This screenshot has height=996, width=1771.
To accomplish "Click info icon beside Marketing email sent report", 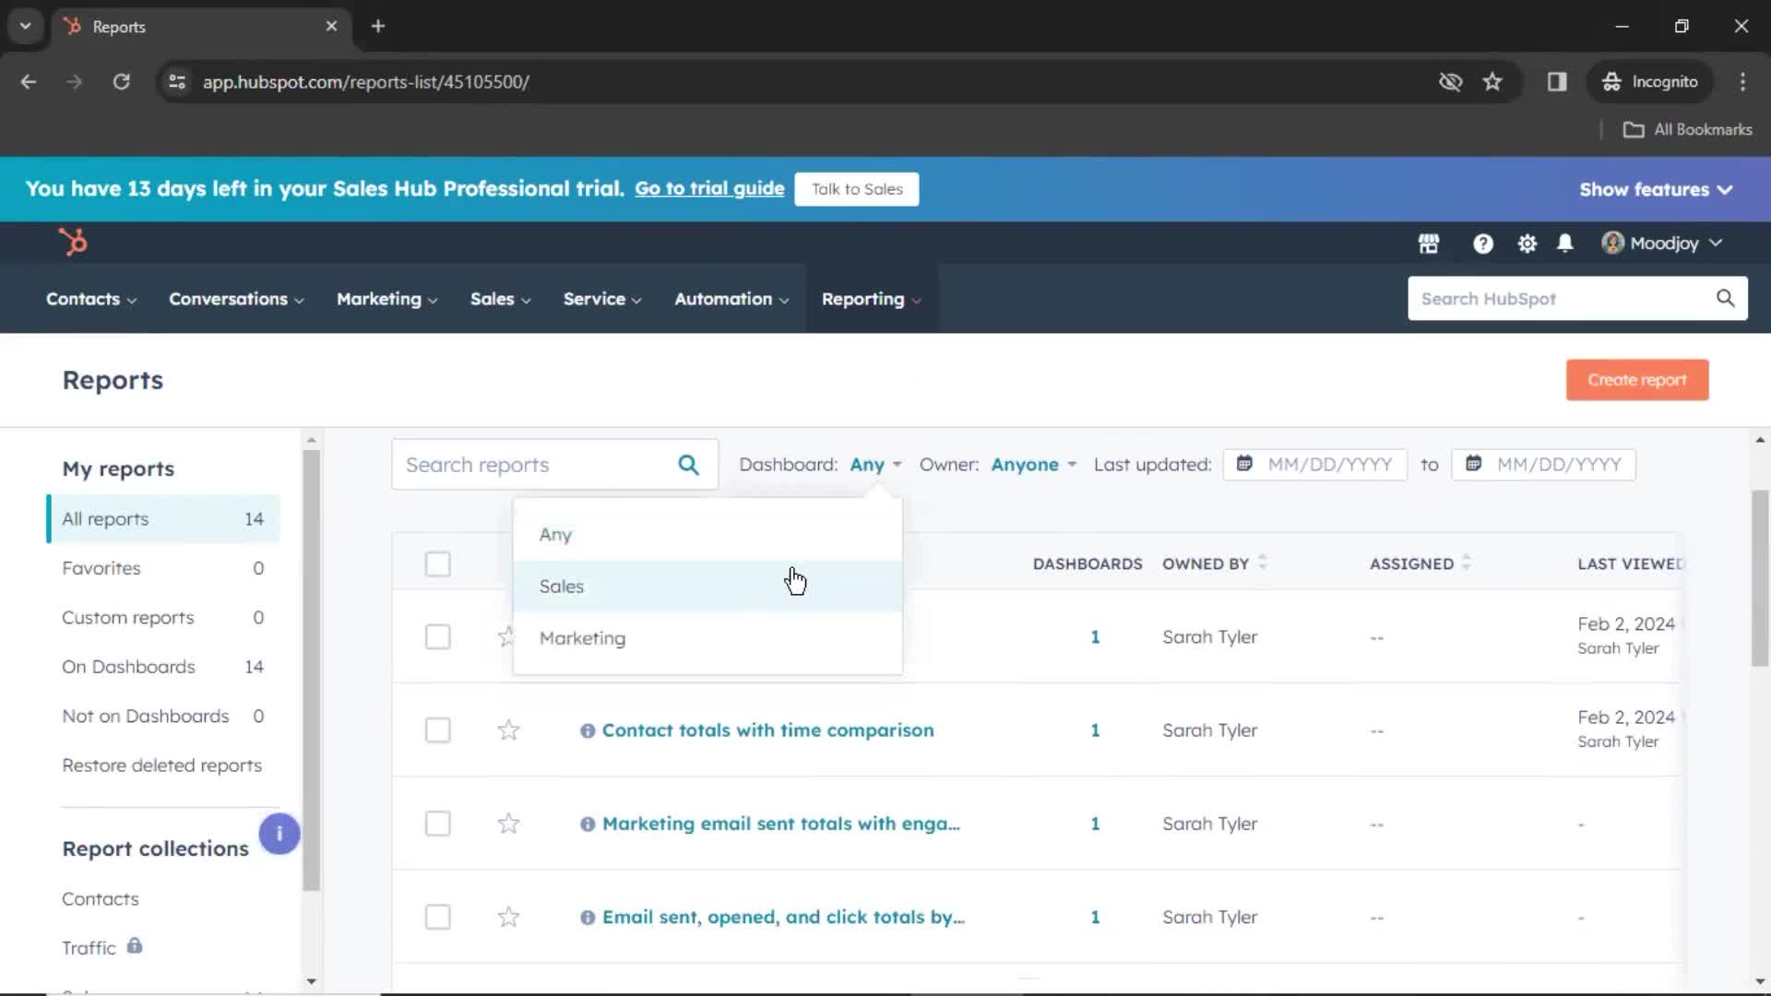I will click(x=587, y=824).
